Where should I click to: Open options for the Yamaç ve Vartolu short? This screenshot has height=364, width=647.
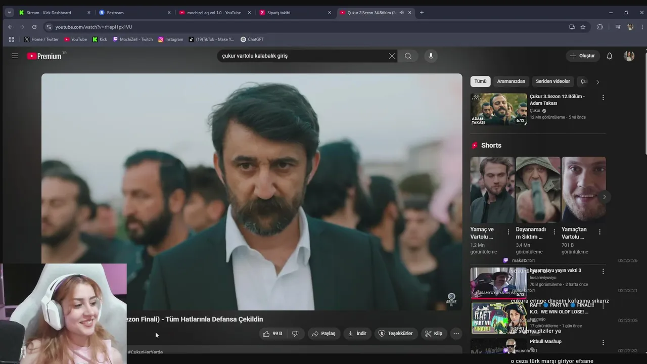[x=509, y=232]
